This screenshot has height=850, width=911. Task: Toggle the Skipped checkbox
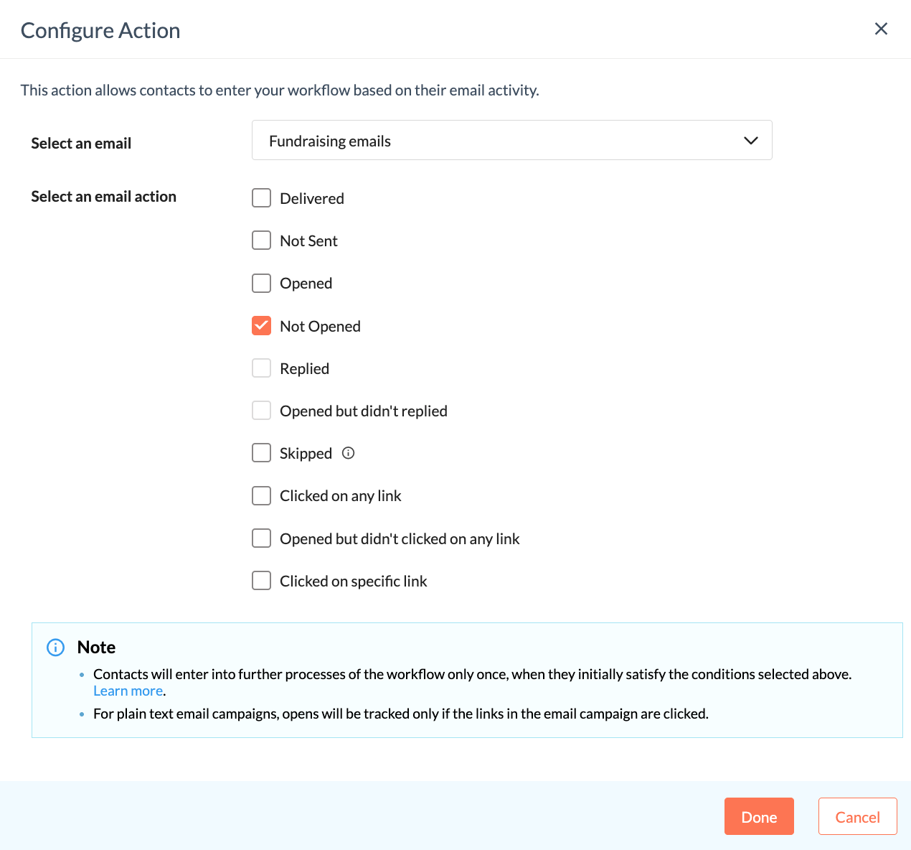pos(262,453)
